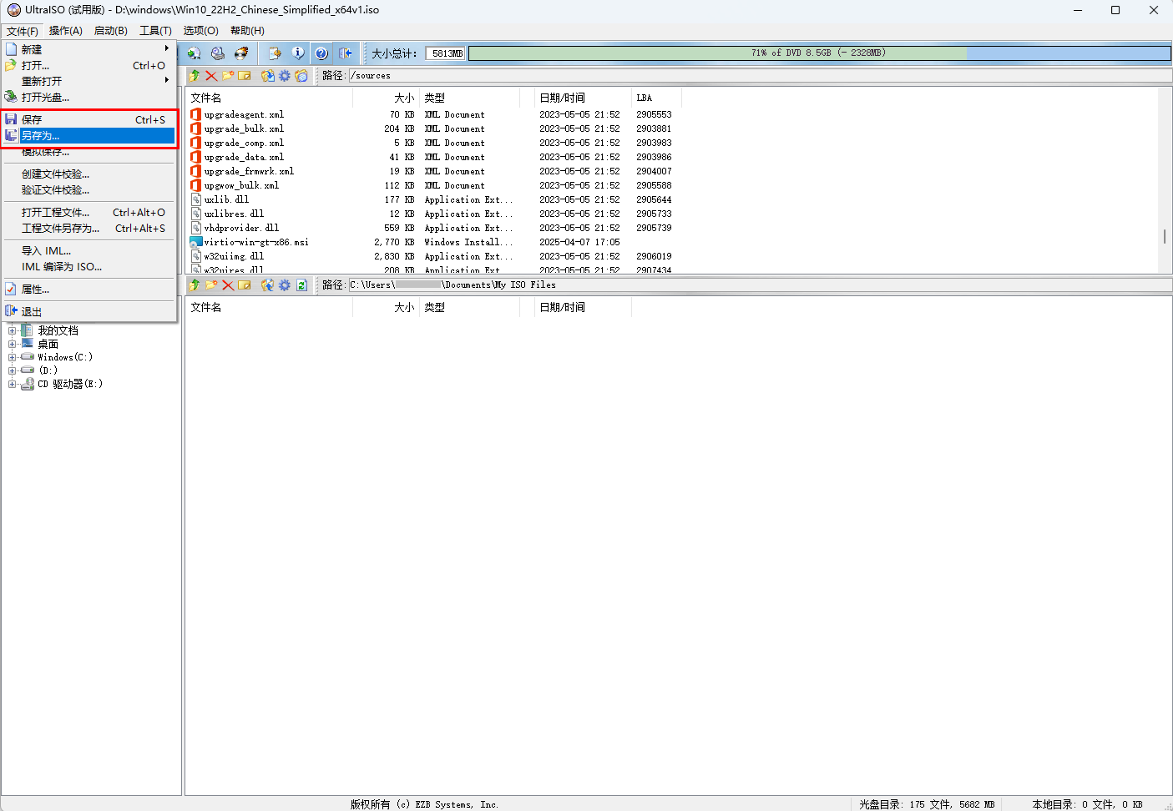
Task: Refresh the local files list with green arrows icon
Action: pyautogui.click(x=301, y=285)
